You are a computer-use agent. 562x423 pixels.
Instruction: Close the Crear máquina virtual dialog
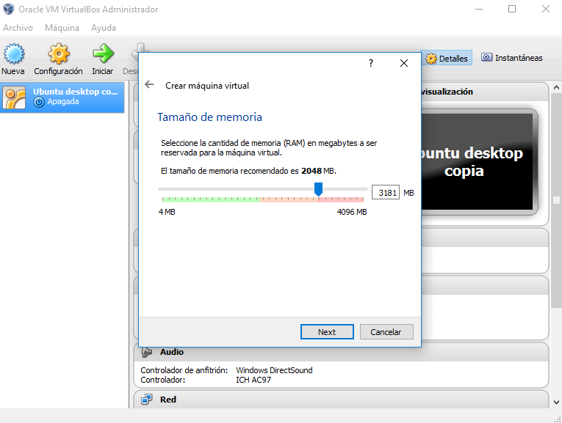(x=404, y=63)
